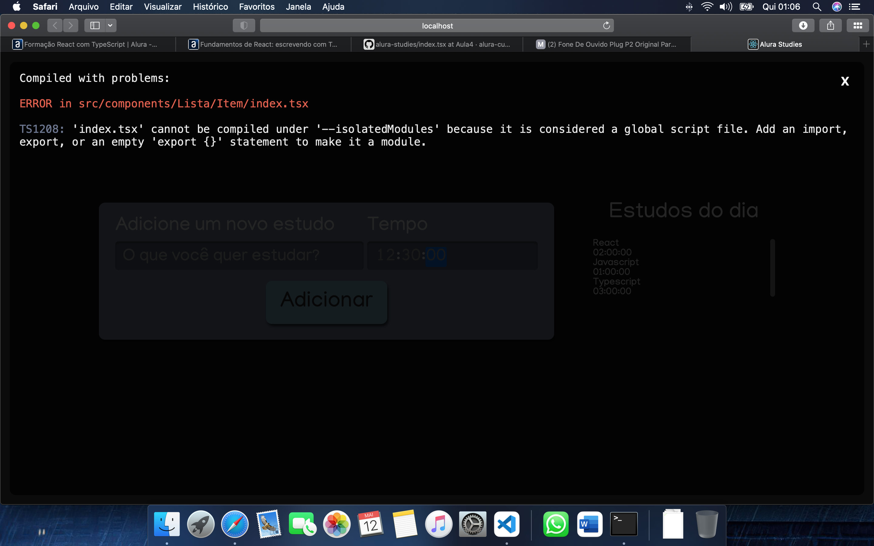Switch to the Fundamentos de React tab
This screenshot has width=874, height=546.
point(263,44)
